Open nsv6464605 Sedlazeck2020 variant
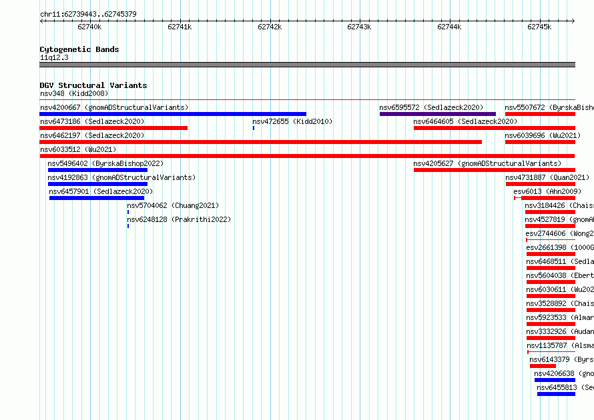 [x=465, y=121]
